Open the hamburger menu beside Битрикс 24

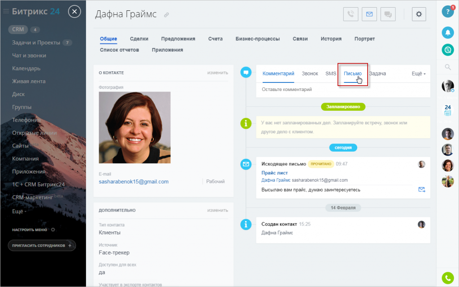[6, 11]
